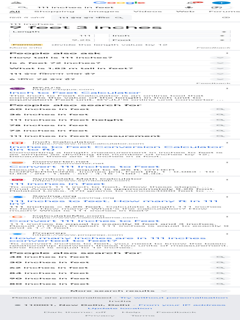Click the search magnifier in search bar

[23, 7]
